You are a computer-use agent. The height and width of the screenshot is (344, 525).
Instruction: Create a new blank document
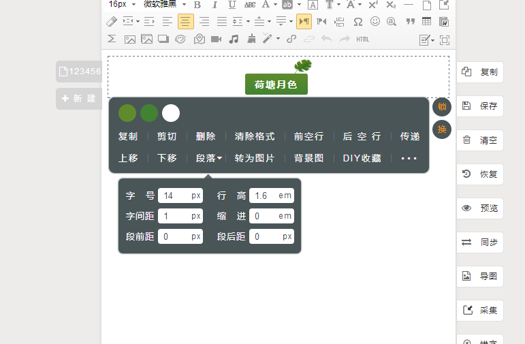pos(426,5)
